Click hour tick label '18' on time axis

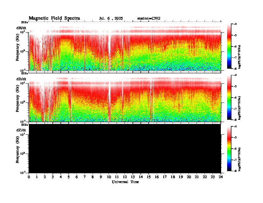[x=173, y=177]
